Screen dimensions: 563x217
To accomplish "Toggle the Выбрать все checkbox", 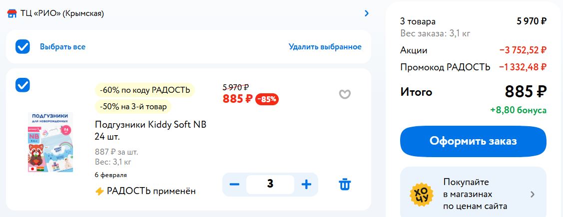I will (23, 47).
